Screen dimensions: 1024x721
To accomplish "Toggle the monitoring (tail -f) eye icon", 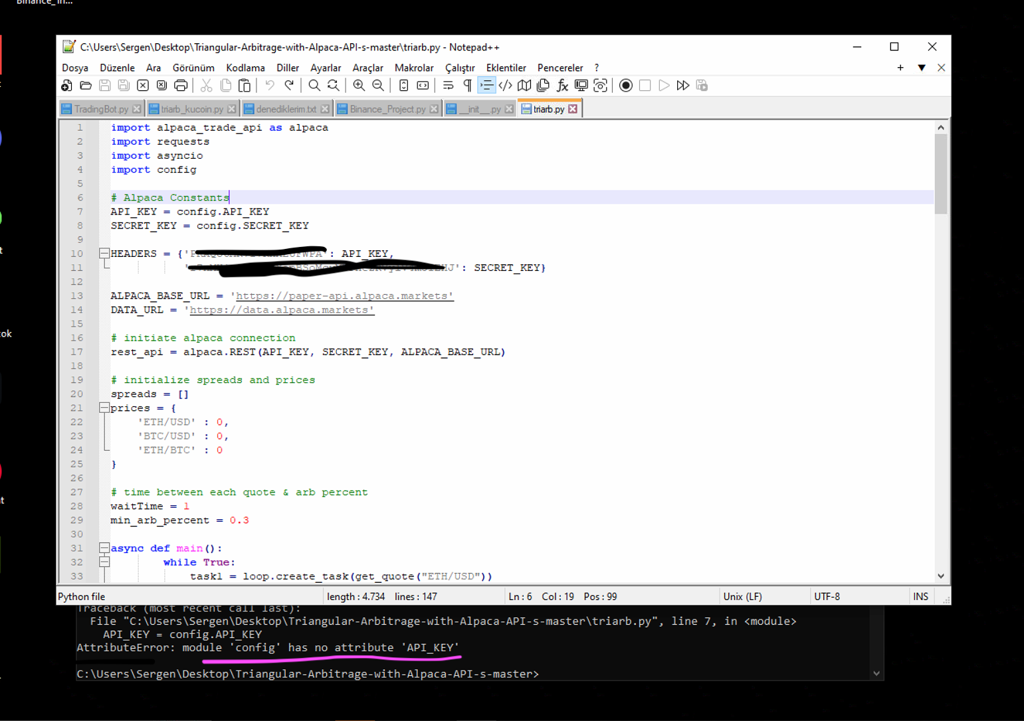I will click(601, 86).
